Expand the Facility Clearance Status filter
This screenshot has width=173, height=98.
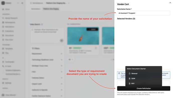click(47, 96)
